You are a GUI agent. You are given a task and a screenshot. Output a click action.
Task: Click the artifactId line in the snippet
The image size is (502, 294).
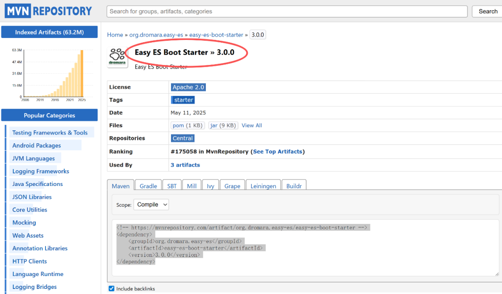click(x=195, y=248)
